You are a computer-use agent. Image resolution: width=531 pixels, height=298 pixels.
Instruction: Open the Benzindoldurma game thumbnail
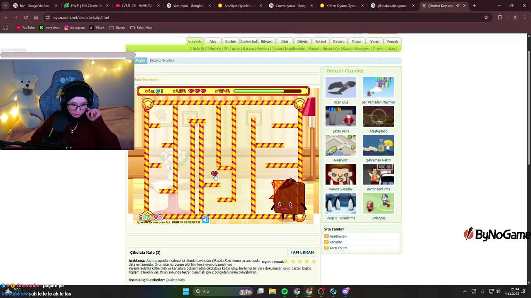(x=378, y=174)
